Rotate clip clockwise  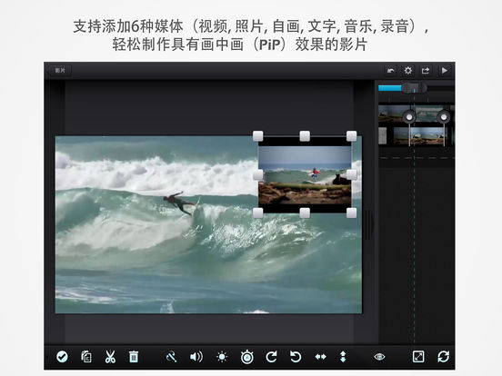271,357
